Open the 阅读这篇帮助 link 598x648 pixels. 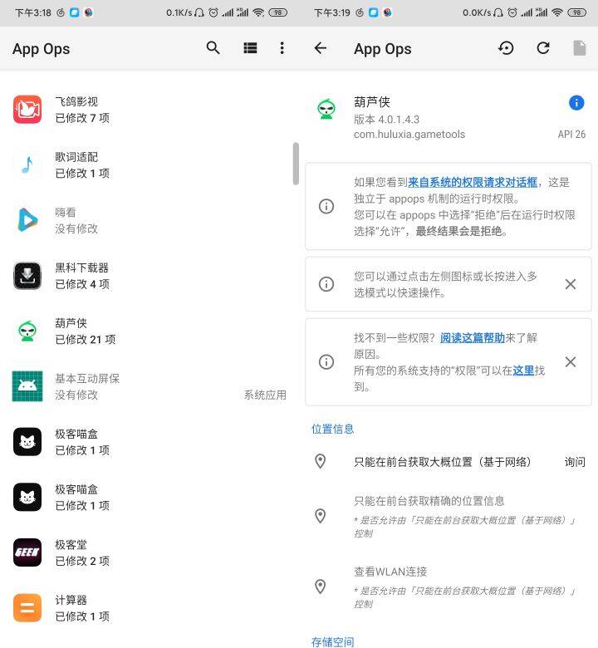472,338
